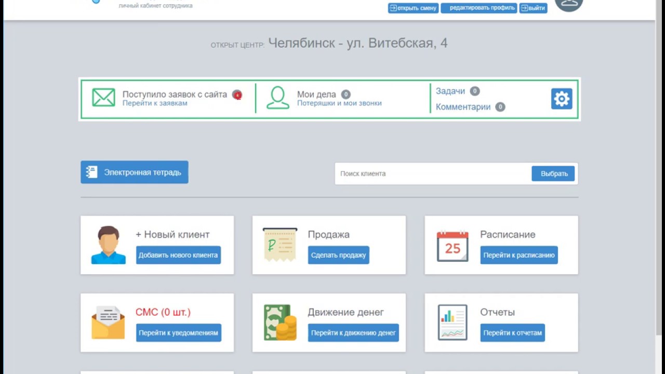Click открыть смену in the top bar
The image size is (665, 374).
[413, 8]
